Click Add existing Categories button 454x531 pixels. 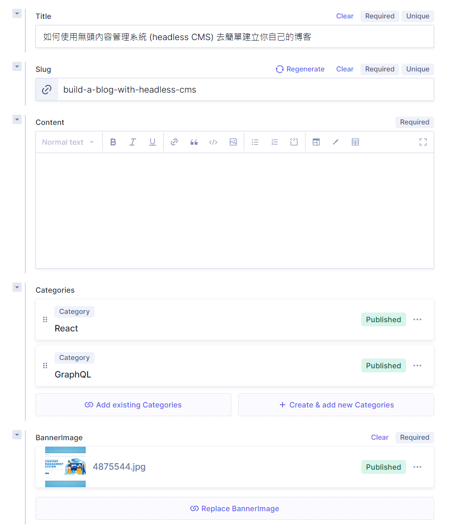pos(133,405)
